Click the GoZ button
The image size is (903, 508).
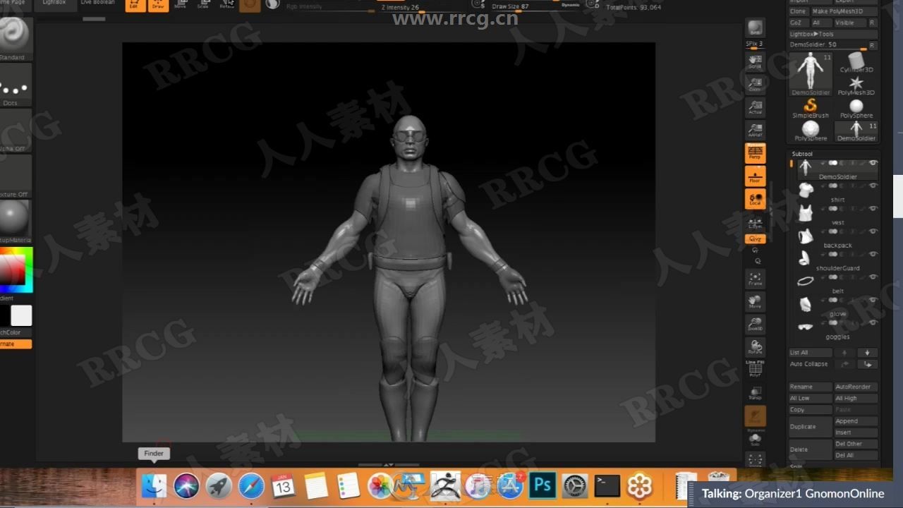tap(798, 23)
